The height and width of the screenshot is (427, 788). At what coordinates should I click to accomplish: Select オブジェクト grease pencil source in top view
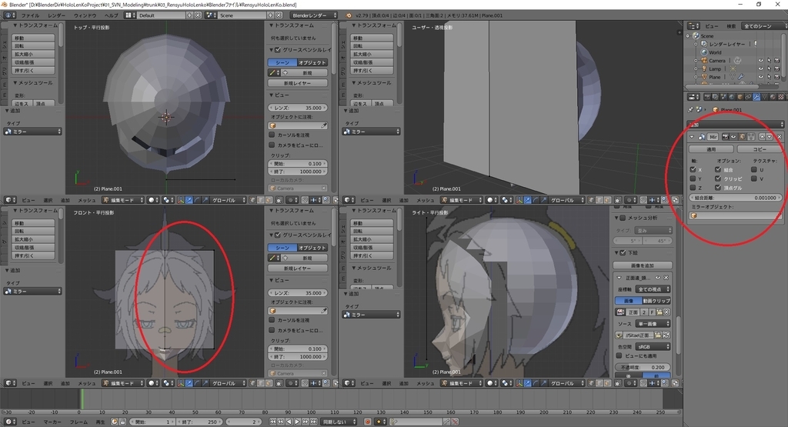[x=312, y=63]
